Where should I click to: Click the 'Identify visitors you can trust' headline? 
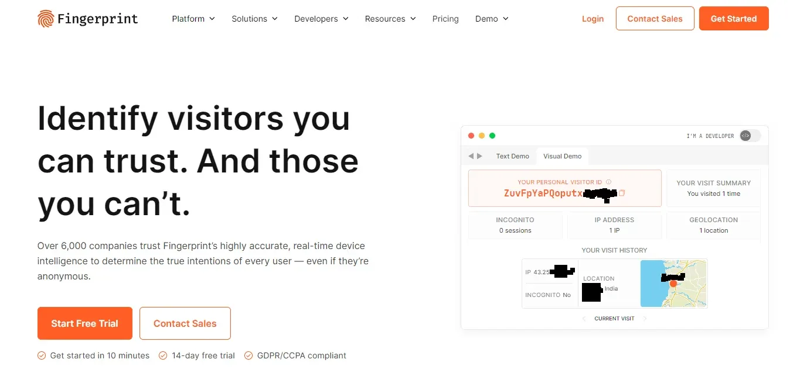coord(198,161)
